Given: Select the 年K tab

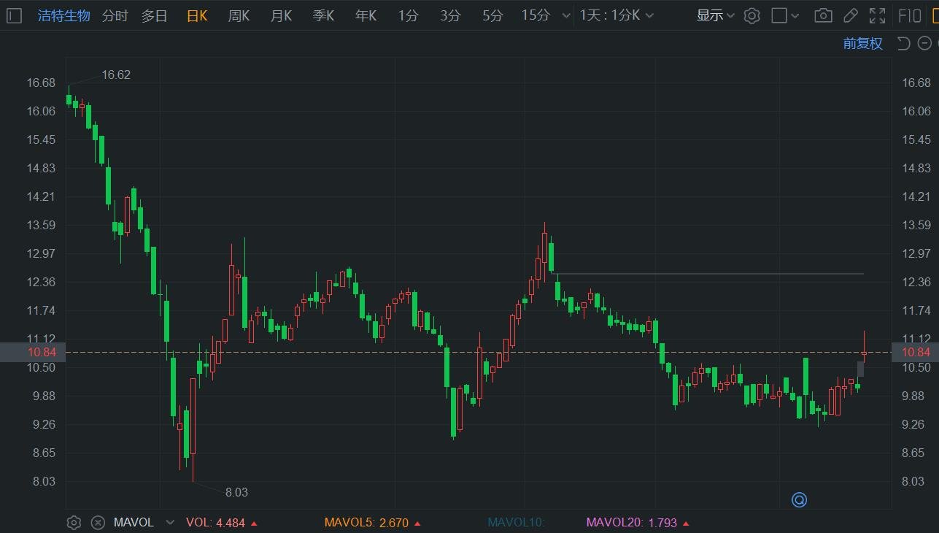Looking at the screenshot, I should [366, 15].
